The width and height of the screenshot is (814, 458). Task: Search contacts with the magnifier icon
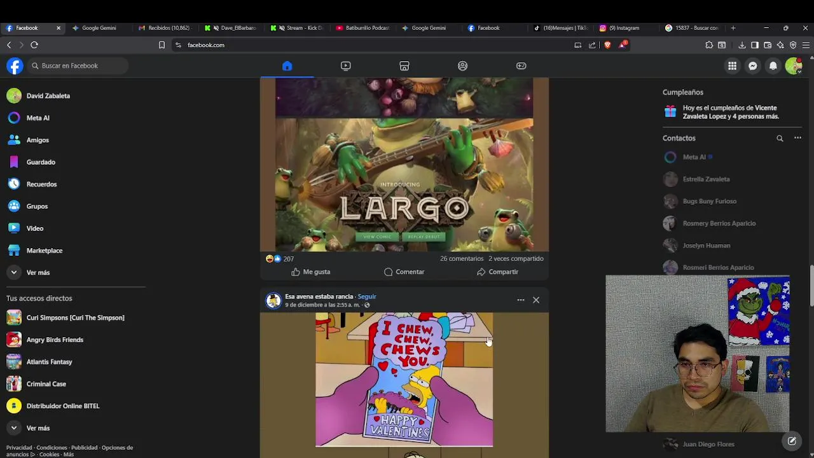pos(780,138)
